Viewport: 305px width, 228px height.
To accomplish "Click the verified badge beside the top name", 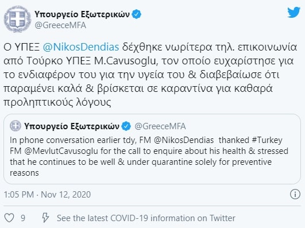I will 137,14.
